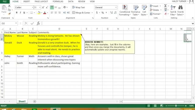The image size is (195, 110).
Task: Switch to the DATA tab
Action: [71, 2]
